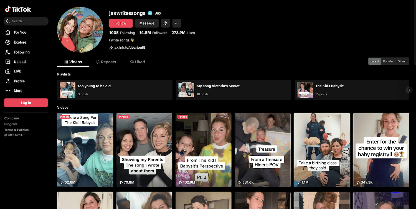Follow the jaxwritessongs account
This screenshot has height=209, width=416.
coord(121,23)
